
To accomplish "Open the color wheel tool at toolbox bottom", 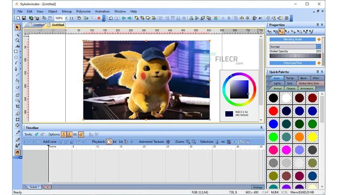I will (x=17, y=152).
